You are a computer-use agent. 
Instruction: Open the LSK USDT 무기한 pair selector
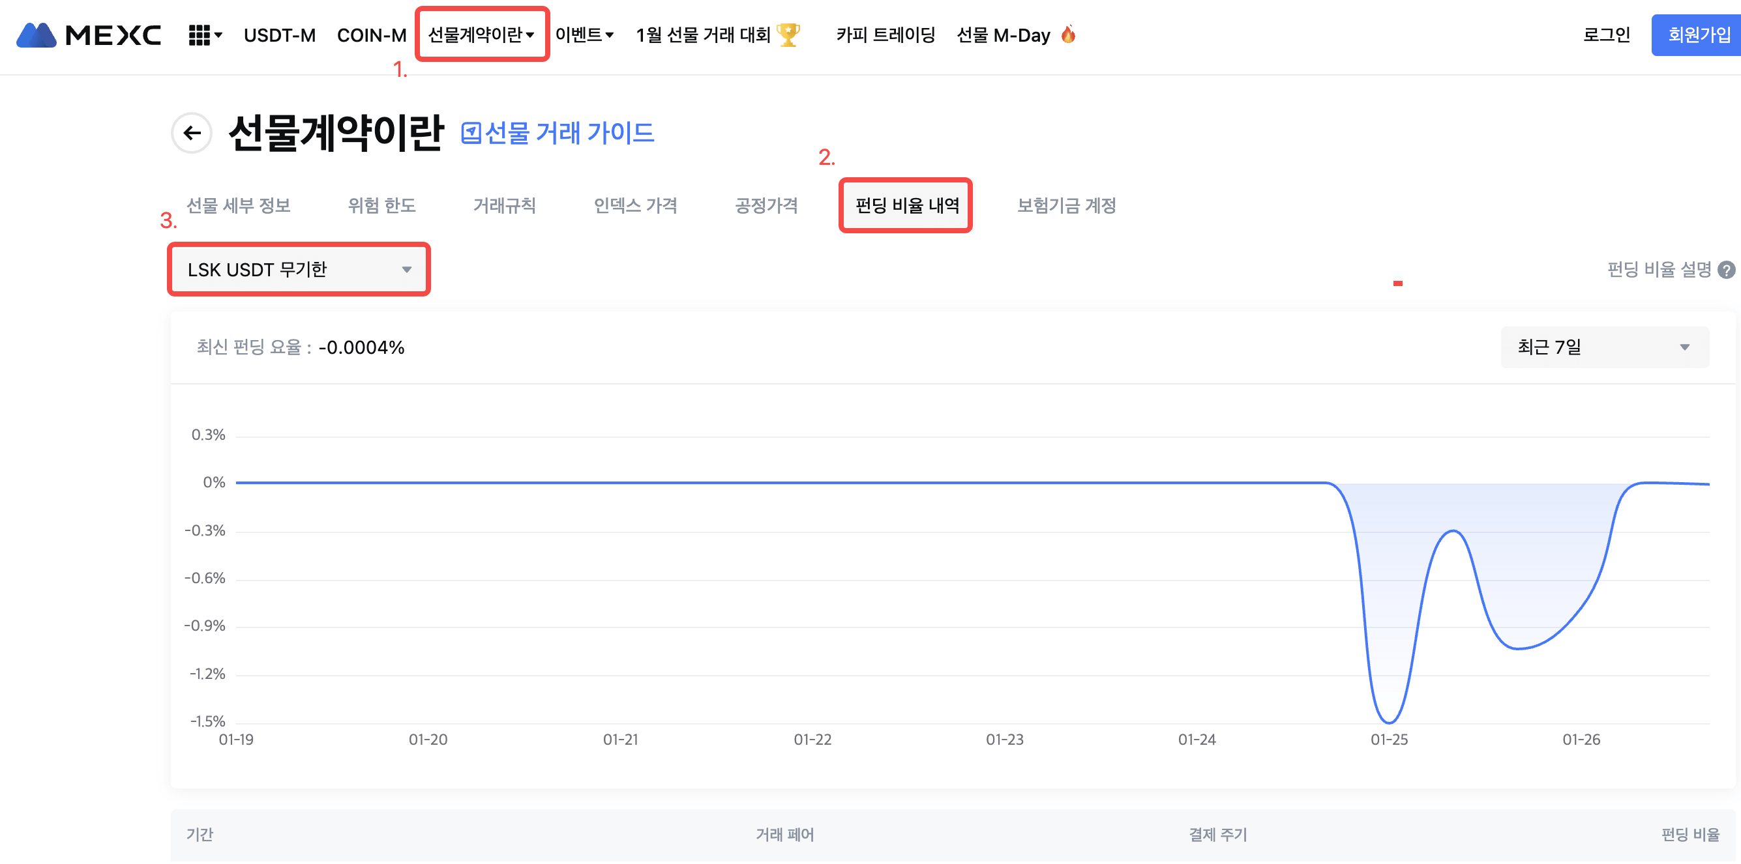299,270
